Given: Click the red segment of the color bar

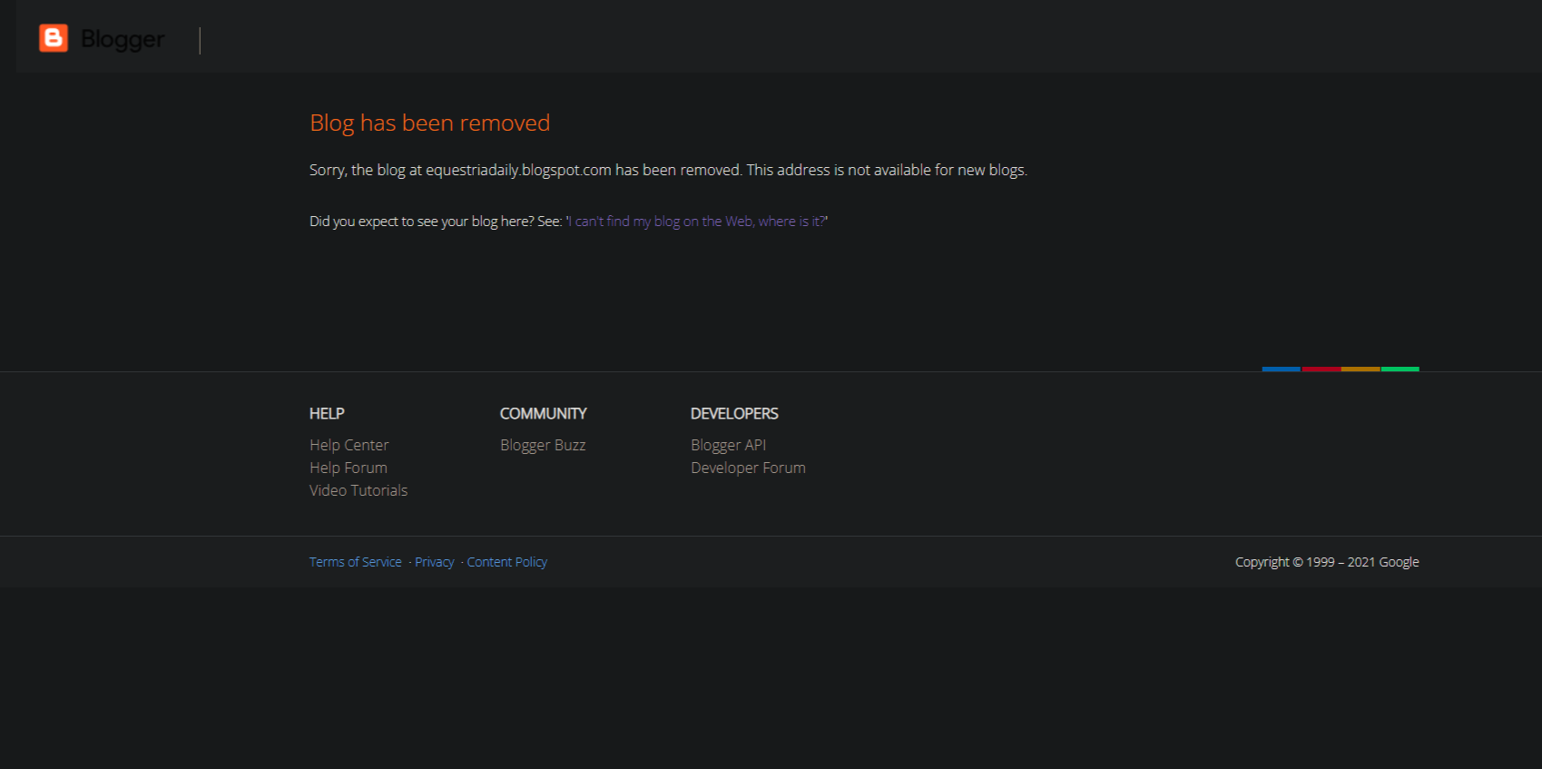Looking at the screenshot, I should (1321, 369).
